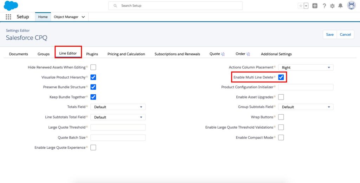This screenshot has height=183, width=360.
Task: Open Group Subtotals Field dropdown
Action: pyautogui.click(x=306, y=107)
